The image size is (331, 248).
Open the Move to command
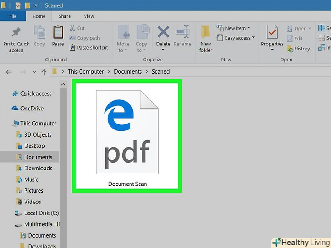tap(123, 39)
